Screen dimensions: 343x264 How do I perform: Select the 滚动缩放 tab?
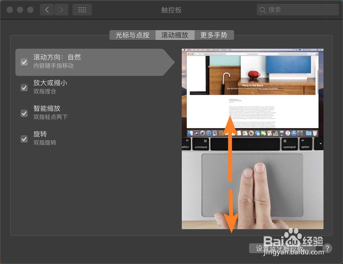pos(175,35)
